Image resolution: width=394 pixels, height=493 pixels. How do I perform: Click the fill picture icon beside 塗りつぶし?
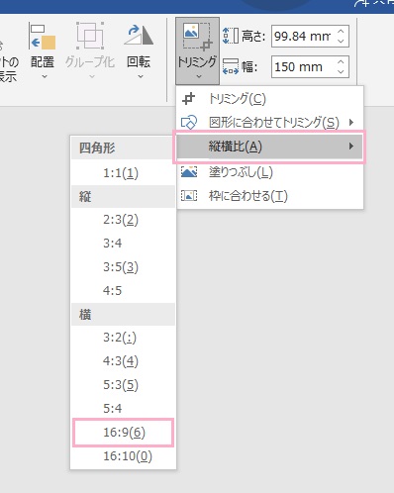coord(189,172)
